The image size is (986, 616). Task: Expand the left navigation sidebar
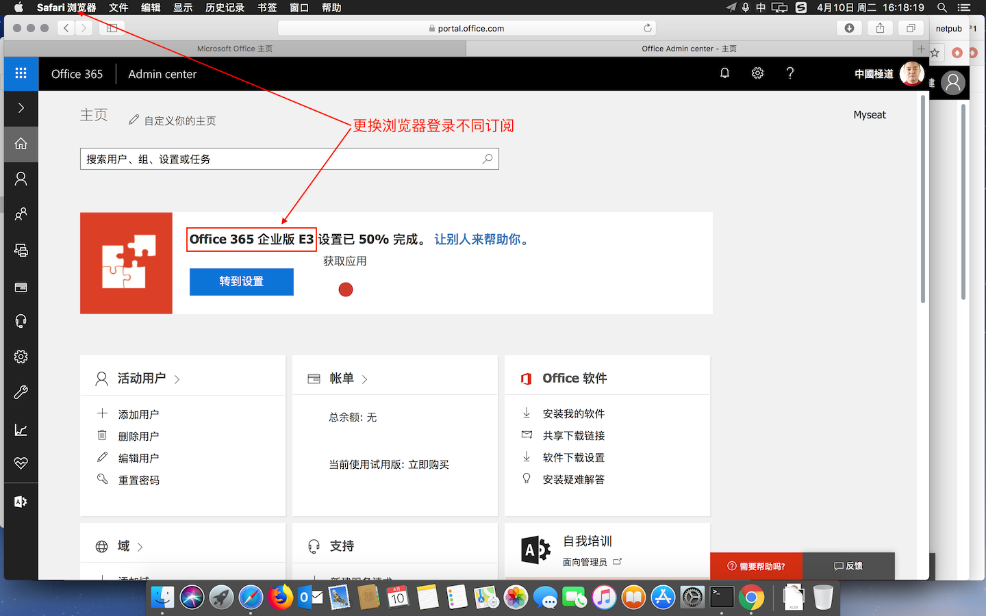21,108
